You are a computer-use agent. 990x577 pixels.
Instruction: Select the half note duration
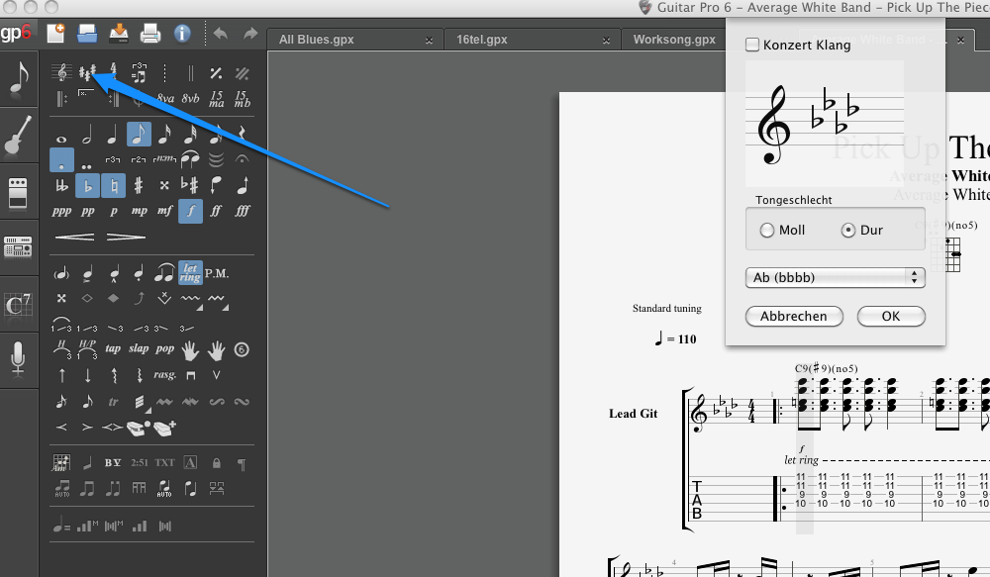87,135
